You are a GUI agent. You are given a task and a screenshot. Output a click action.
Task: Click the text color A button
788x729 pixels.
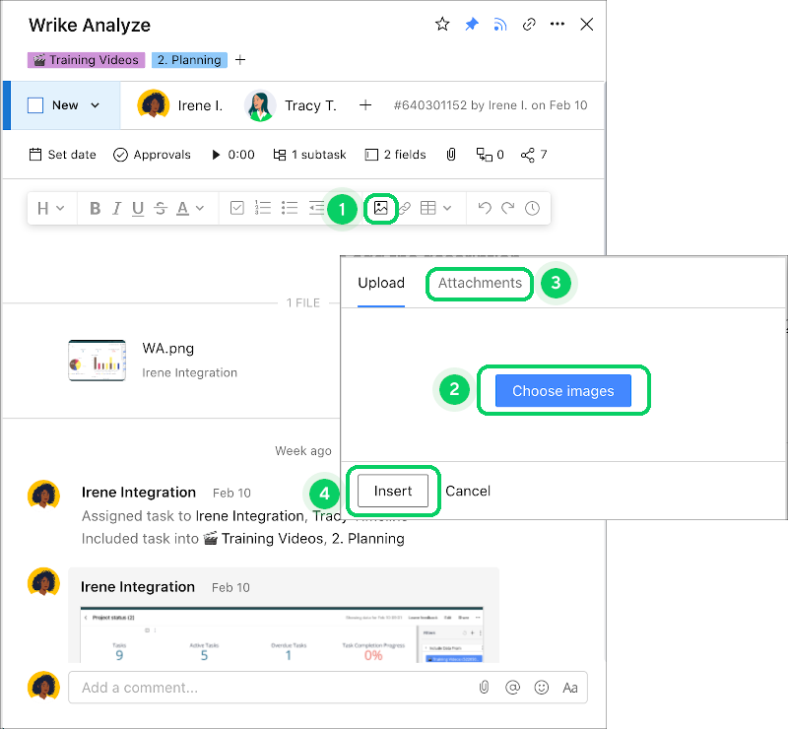[183, 209]
